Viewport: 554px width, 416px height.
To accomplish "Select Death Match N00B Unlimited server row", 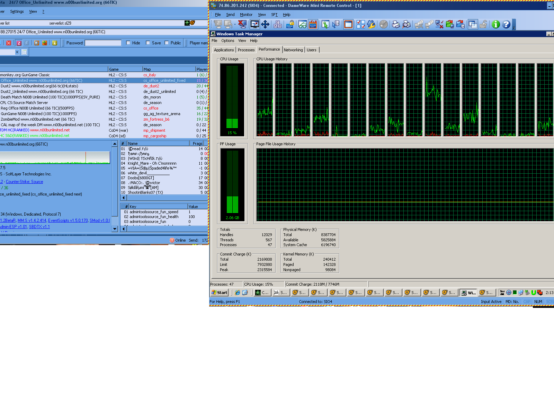I will (104, 97).
